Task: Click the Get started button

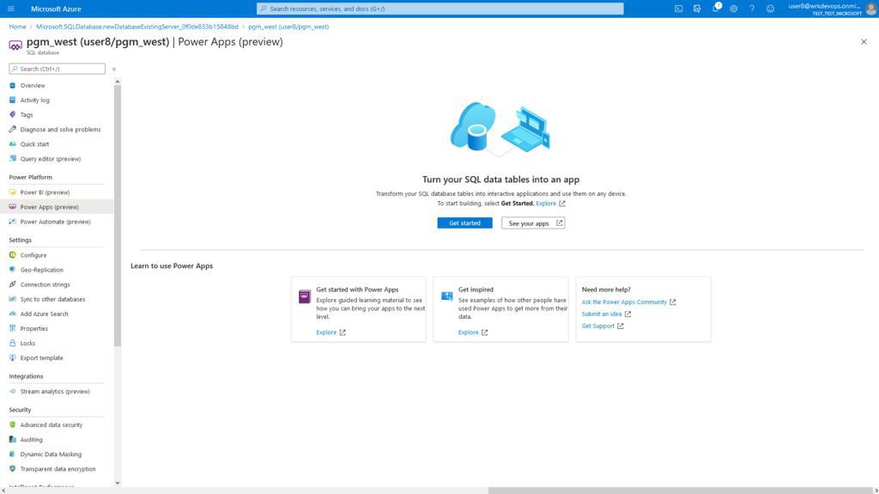Action: click(464, 223)
